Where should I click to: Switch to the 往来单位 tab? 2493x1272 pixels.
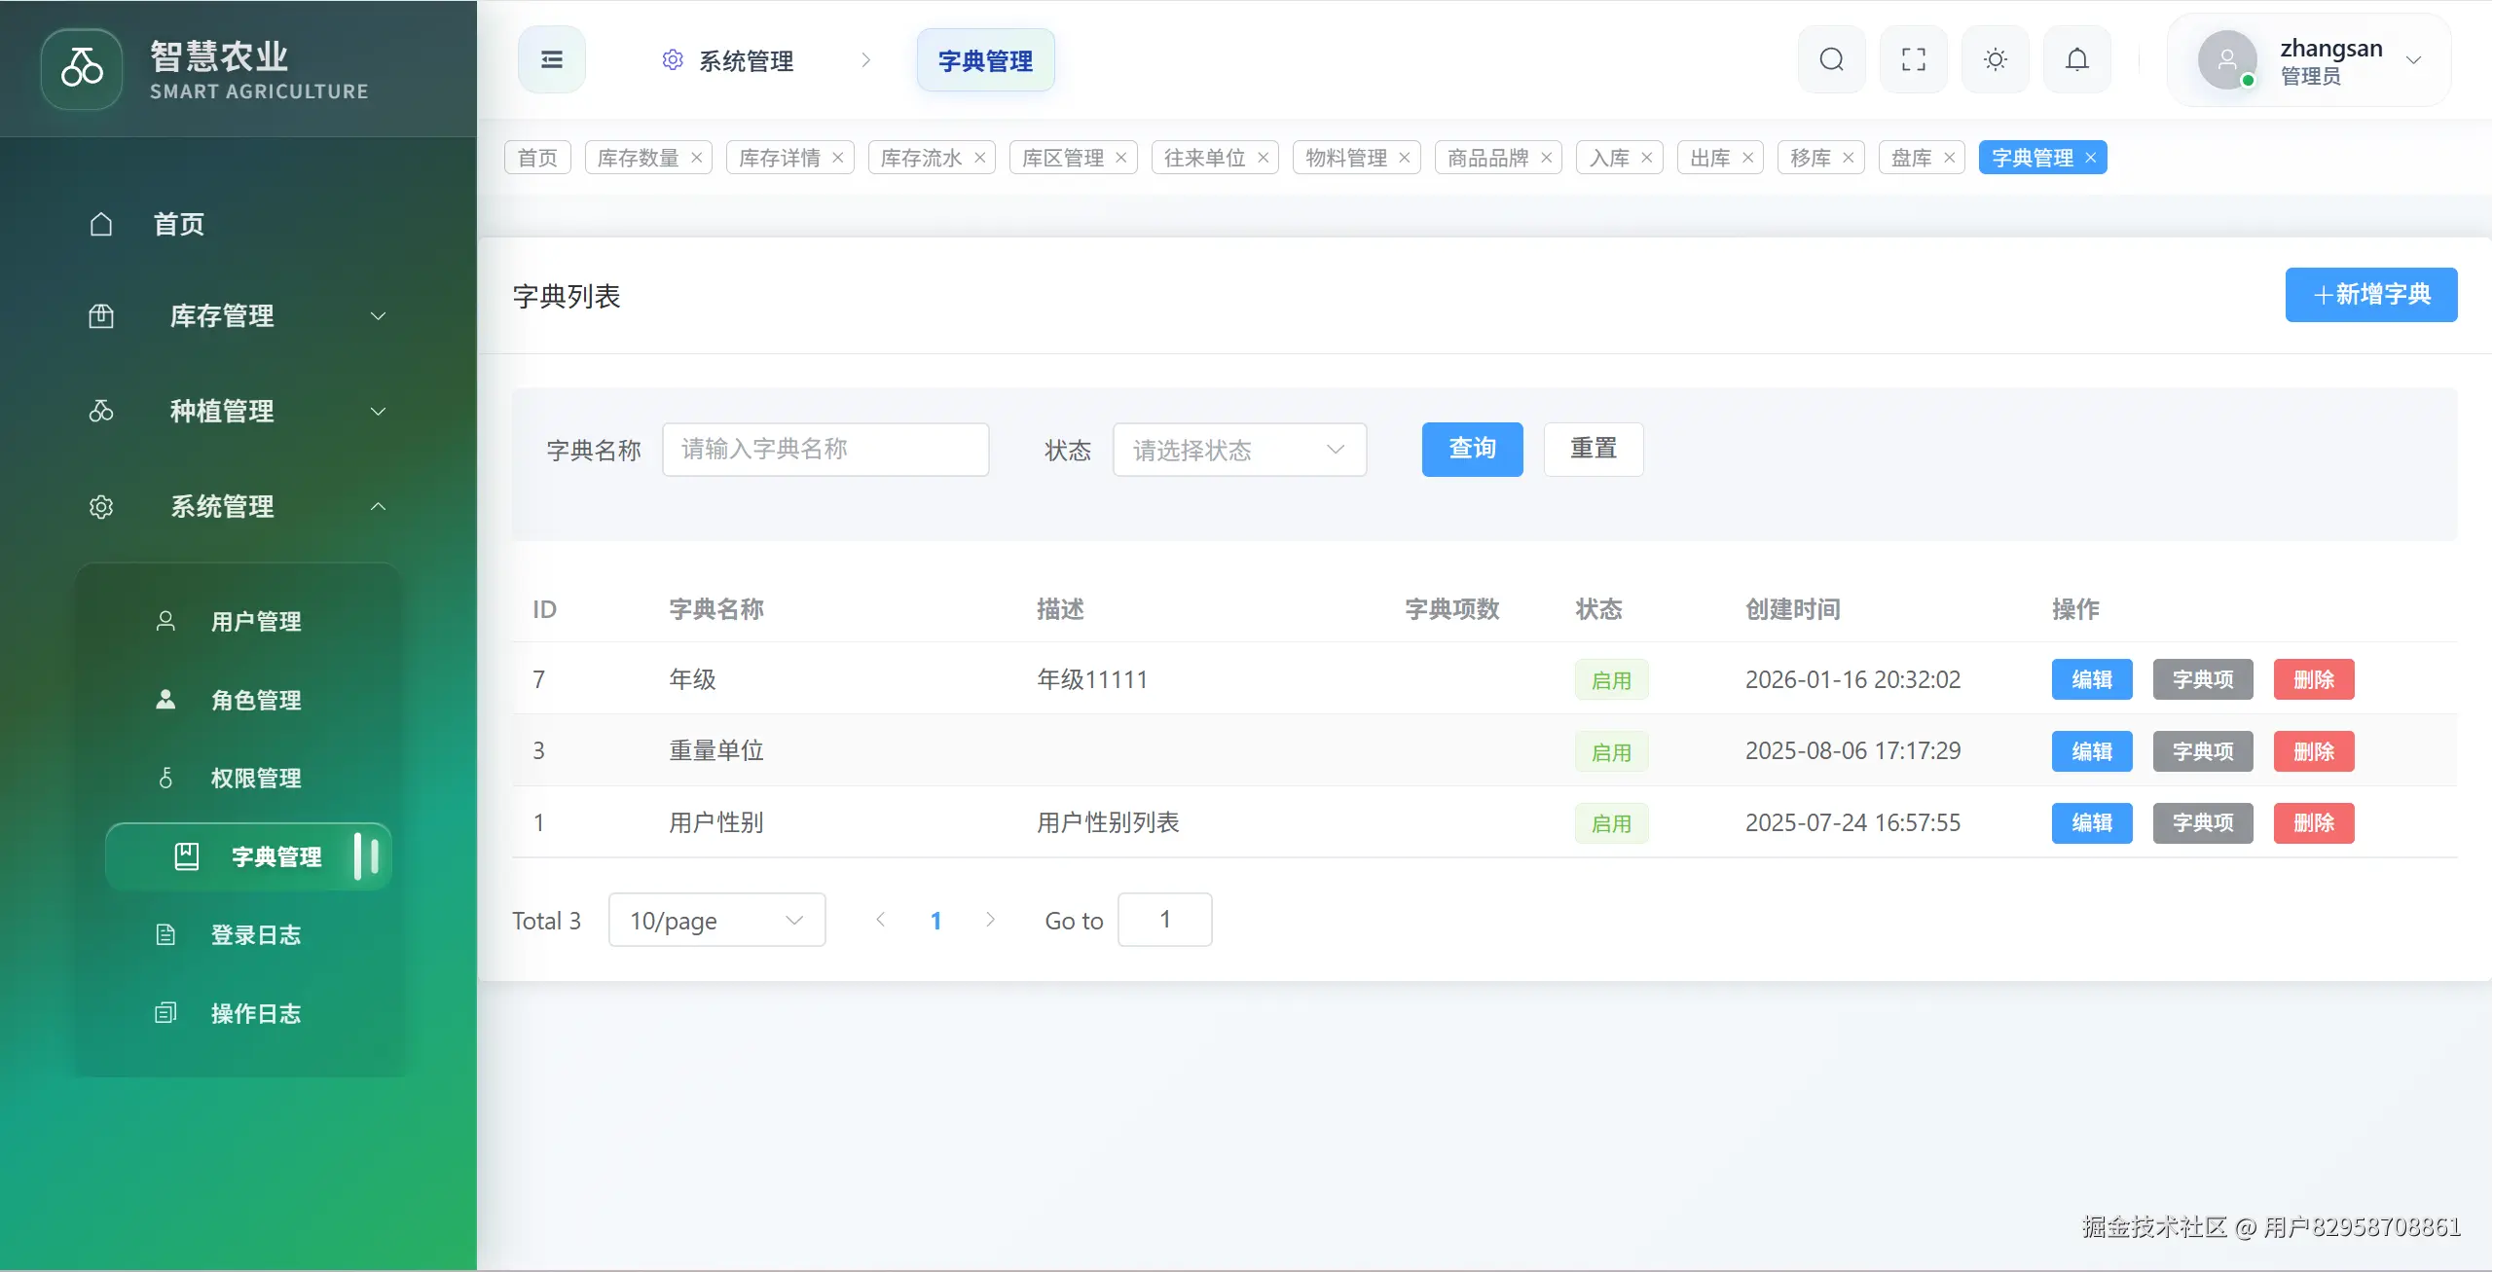(1204, 158)
